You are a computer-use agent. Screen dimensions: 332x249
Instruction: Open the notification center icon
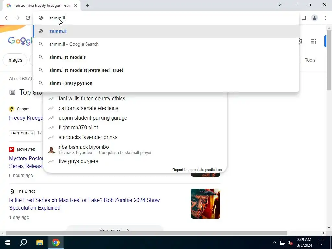[321, 243]
